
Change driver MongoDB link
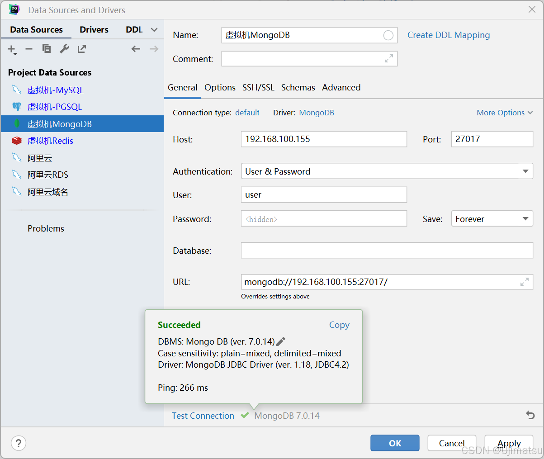[317, 113]
